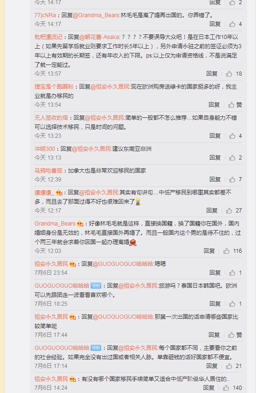Viewport: 256px width, 393px height.
Task: Reply to 7月6日 14:24 comment by 祖安永久居民
Action: [x=209, y=388]
